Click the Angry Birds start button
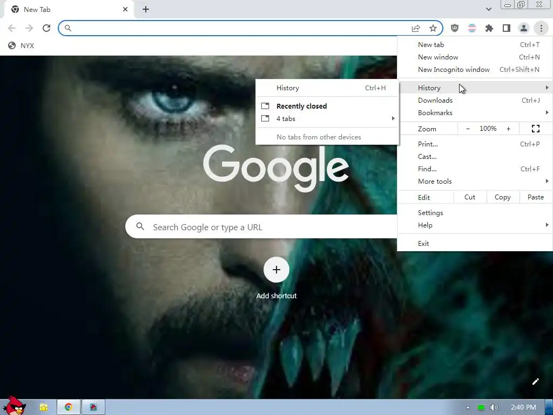Screen dimensions: 553x415 pos(15,406)
